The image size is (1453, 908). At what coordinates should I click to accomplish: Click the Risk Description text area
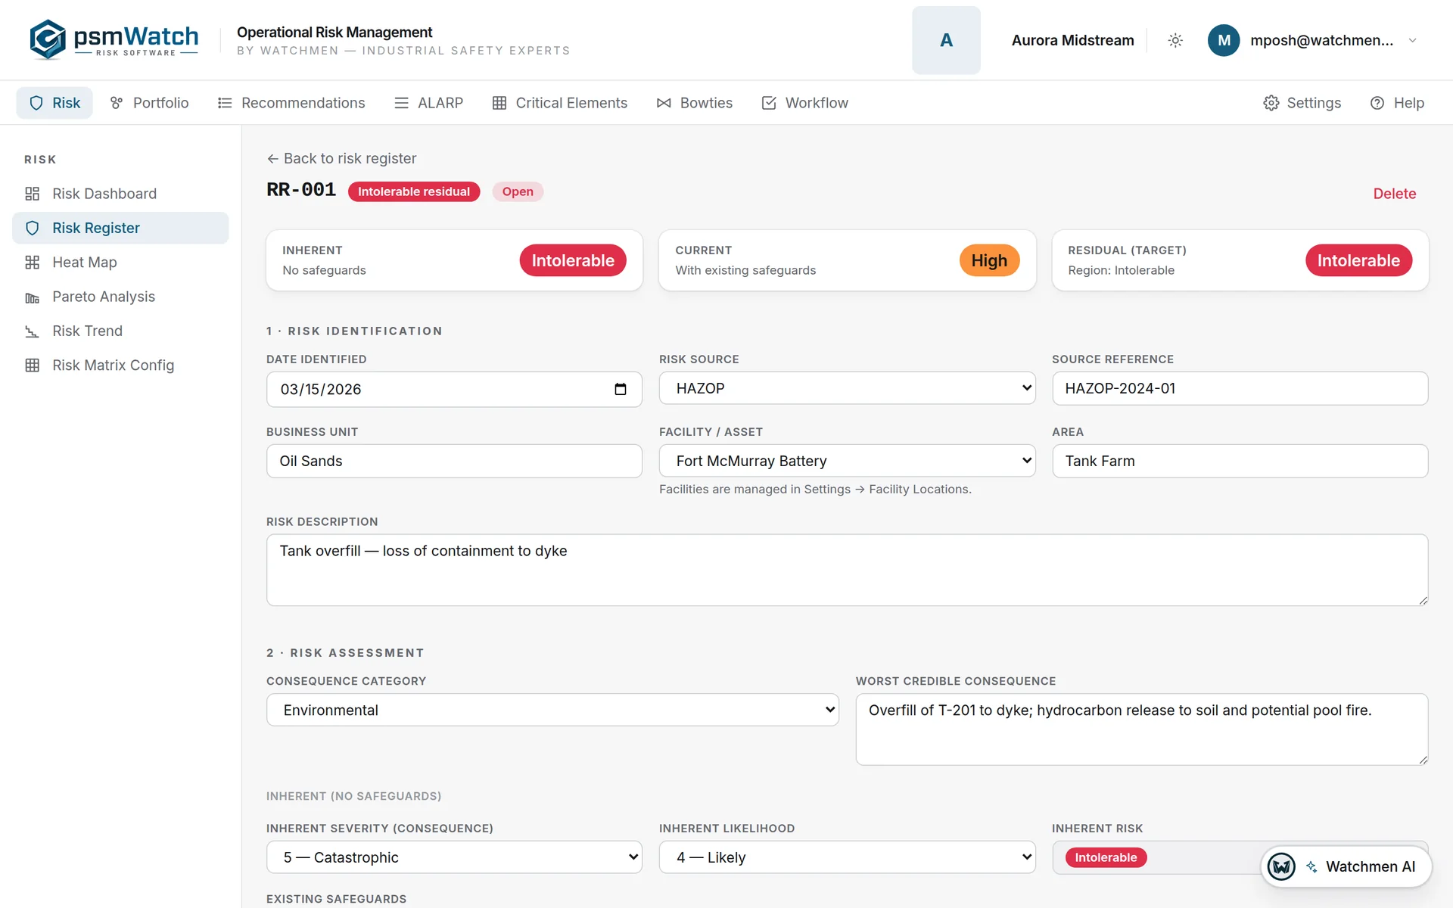847,570
